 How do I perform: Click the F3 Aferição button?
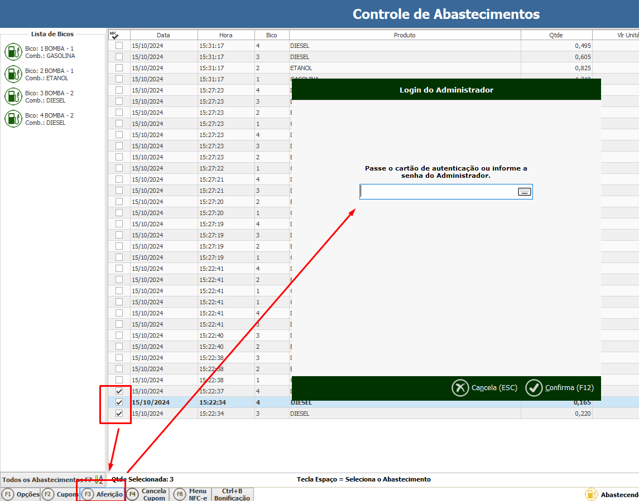(x=103, y=494)
